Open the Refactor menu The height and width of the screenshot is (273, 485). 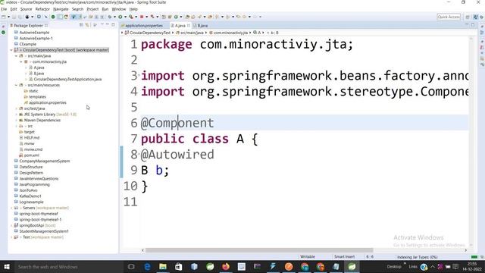(x=42, y=9)
